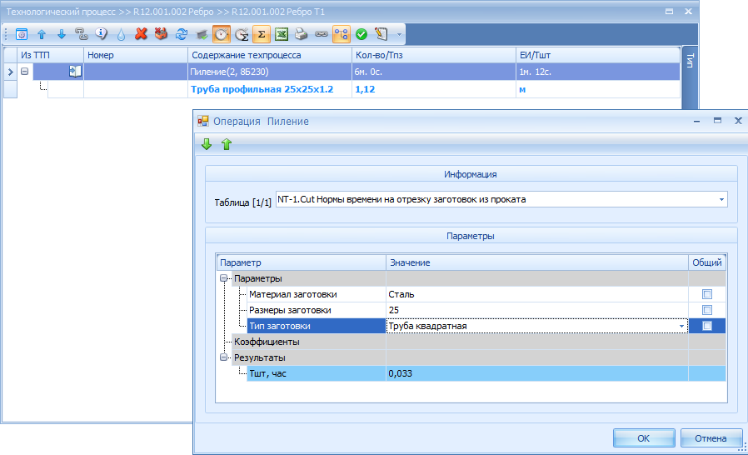Click the settings window icon in the toolbar

(22, 34)
